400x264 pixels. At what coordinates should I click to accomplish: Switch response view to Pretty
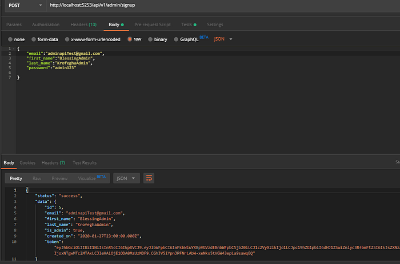(x=16, y=178)
